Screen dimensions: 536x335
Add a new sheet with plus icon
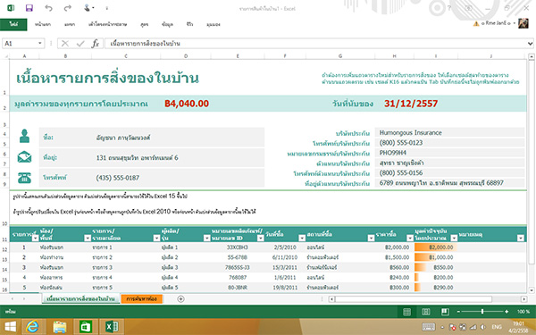tap(180, 299)
